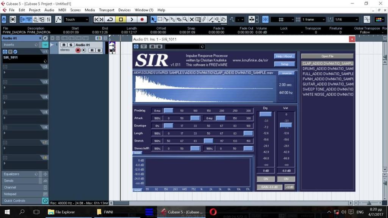
Task: Click the Predelay slider handle
Action: click(x=168, y=111)
